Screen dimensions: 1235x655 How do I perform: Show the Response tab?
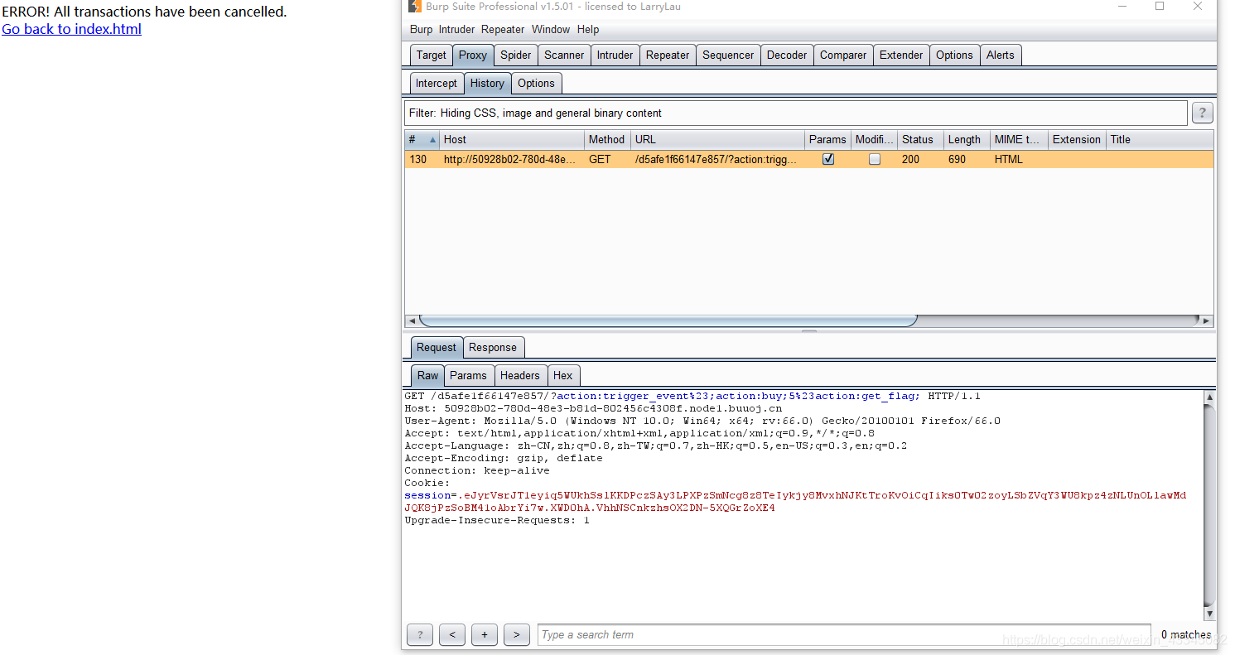(x=493, y=348)
